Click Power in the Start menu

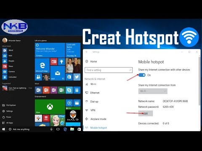[x=7, y=117]
